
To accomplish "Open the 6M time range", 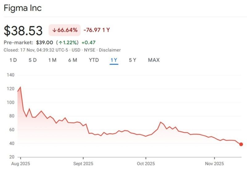I will coord(73,60).
